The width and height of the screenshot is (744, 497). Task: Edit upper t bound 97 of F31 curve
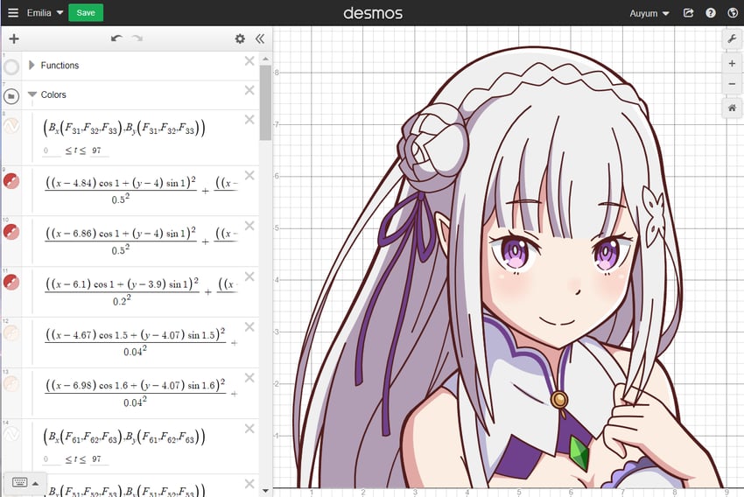99,150
